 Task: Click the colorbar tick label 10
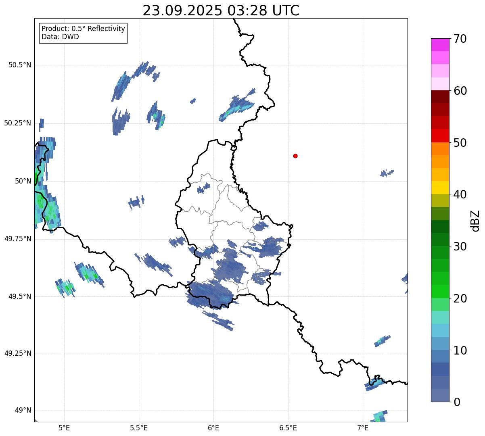460,350
